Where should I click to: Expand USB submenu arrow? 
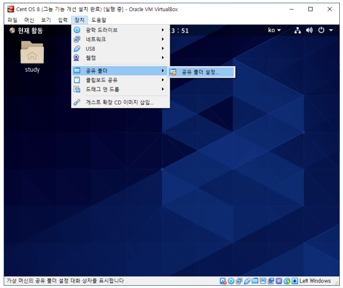pos(163,49)
